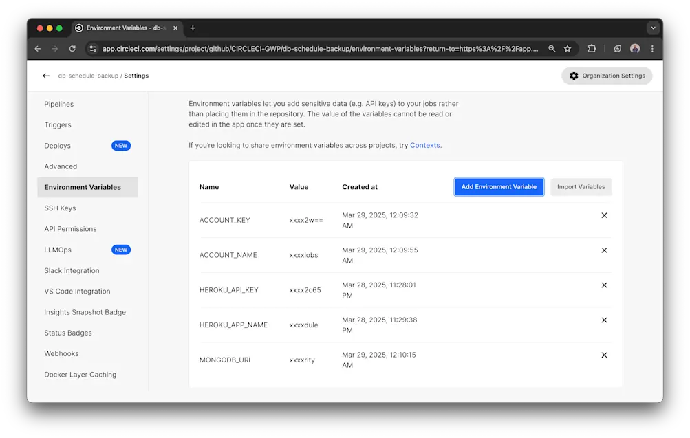The height and width of the screenshot is (438, 690).
Task: Click masked value xxxx2w==
Action: click(306, 220)
